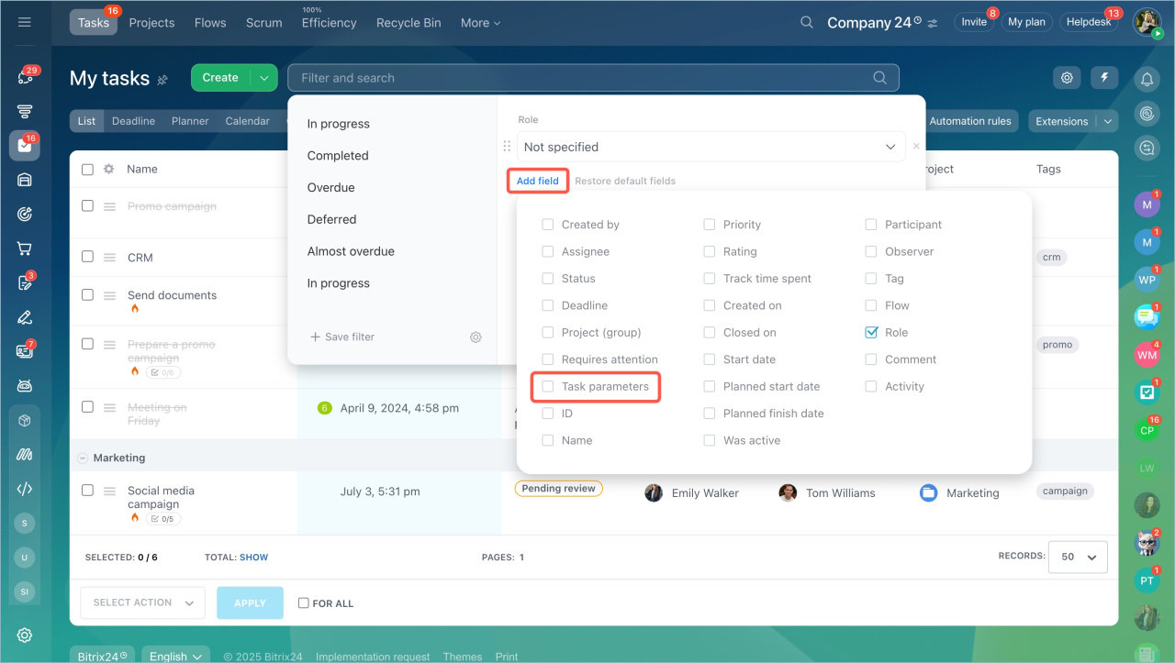Open the list column settings gear
Viewport: 1175px width, 663px height.
[x=108, y=169]
